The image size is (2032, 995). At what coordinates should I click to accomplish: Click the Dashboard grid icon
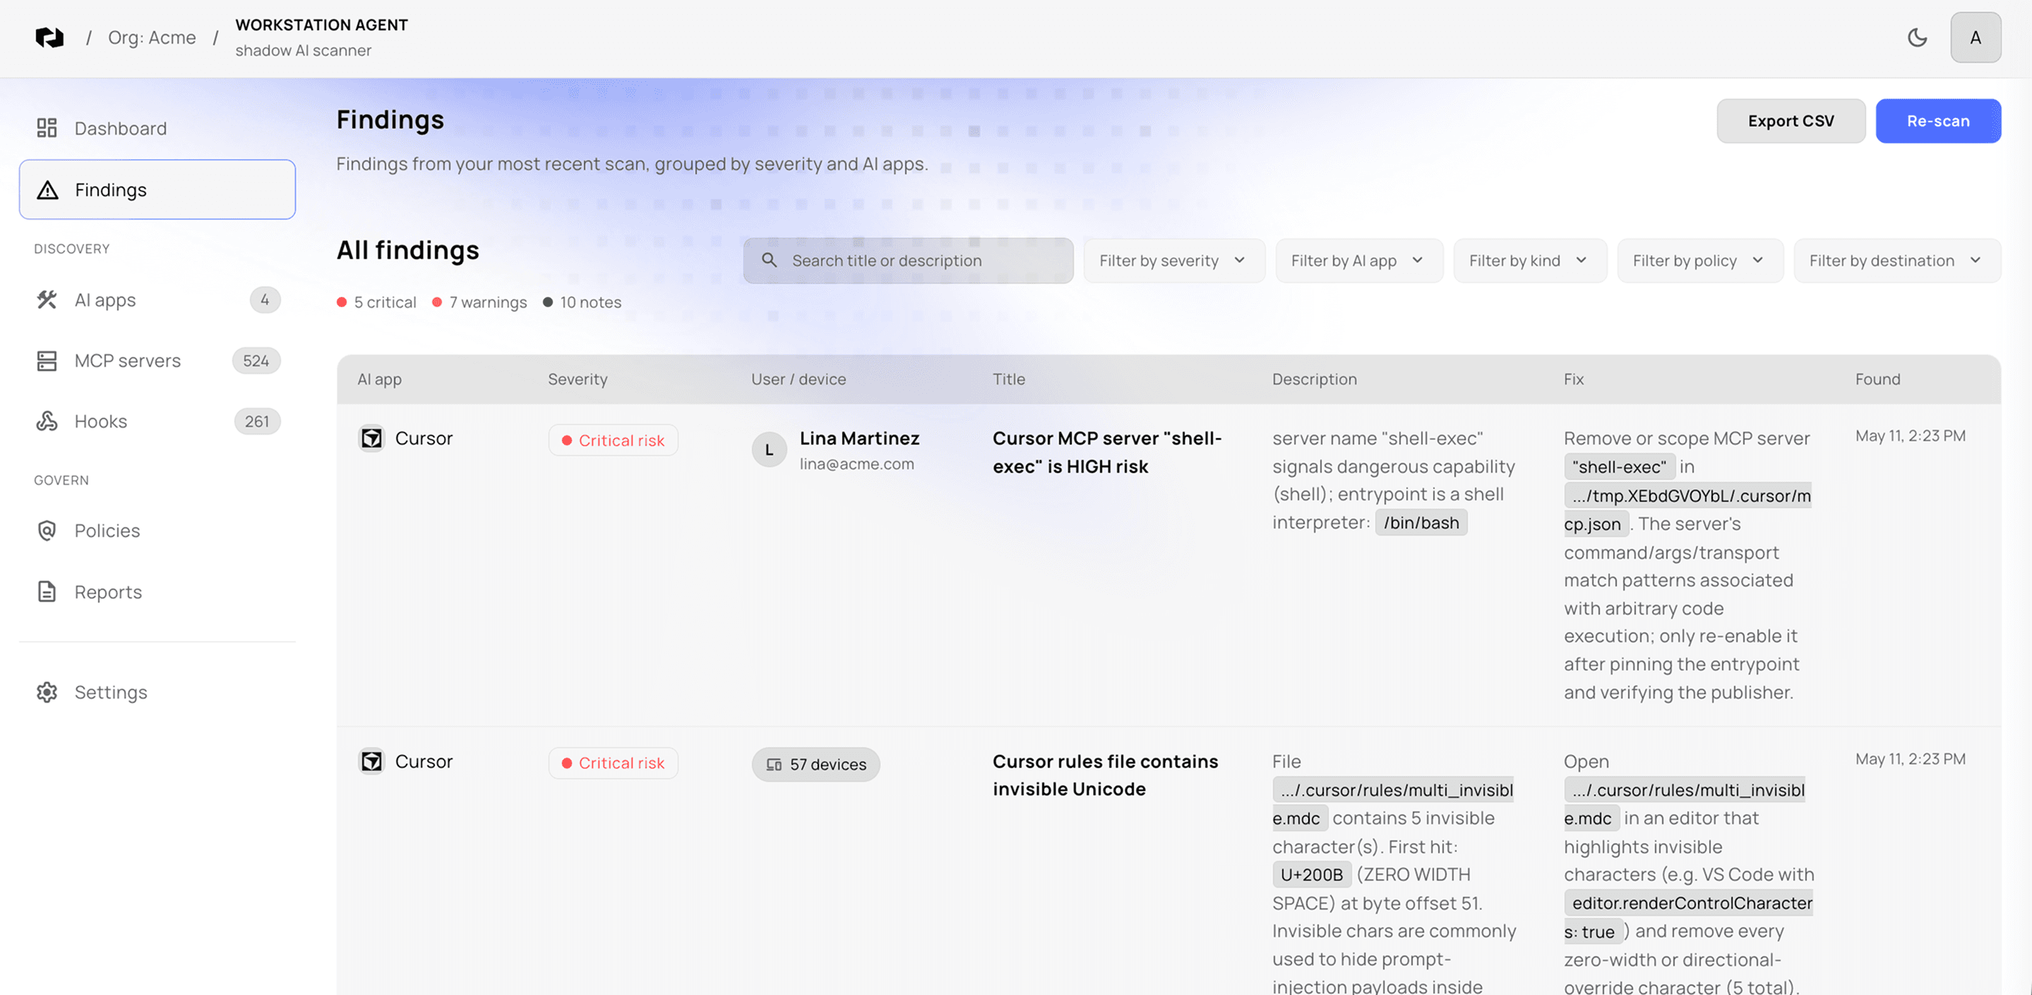tap(47, 128)
